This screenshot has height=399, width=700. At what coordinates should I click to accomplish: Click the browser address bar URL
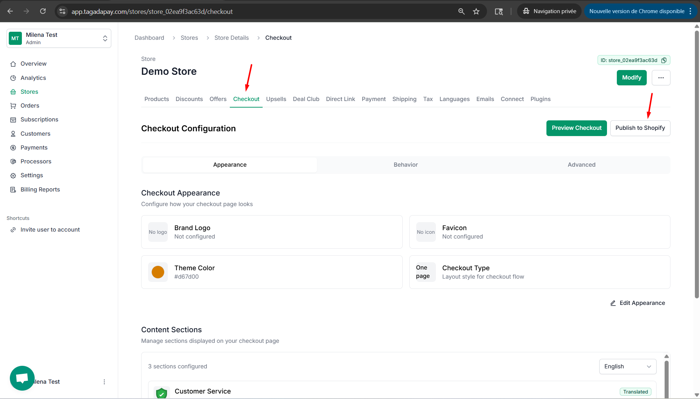click(x=152, y=12)
